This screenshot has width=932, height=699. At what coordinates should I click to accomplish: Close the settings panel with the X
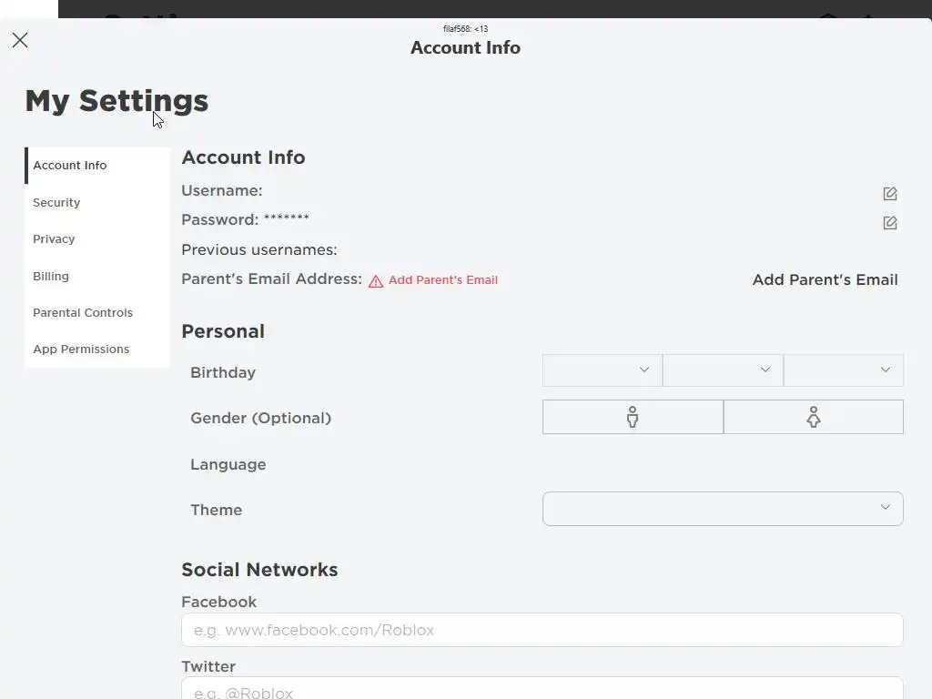(x=20, y=40)
